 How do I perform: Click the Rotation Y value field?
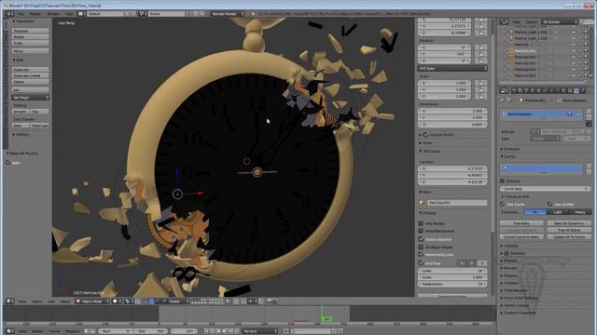pos(444,54)
